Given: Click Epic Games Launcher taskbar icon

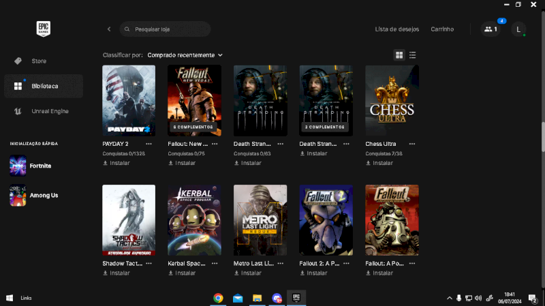Looking at the screenshot, I should 296,298.
